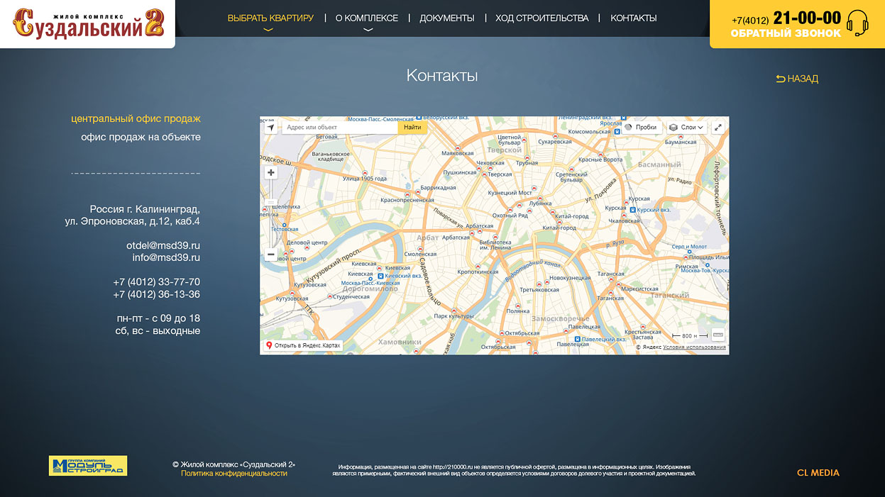Click the header phone 21-00-00
Viewport: 885px width, 497px height.
807,18
